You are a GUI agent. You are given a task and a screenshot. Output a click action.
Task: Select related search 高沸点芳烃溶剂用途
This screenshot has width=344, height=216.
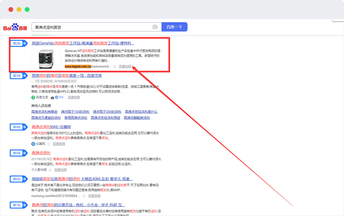(106, 118)
